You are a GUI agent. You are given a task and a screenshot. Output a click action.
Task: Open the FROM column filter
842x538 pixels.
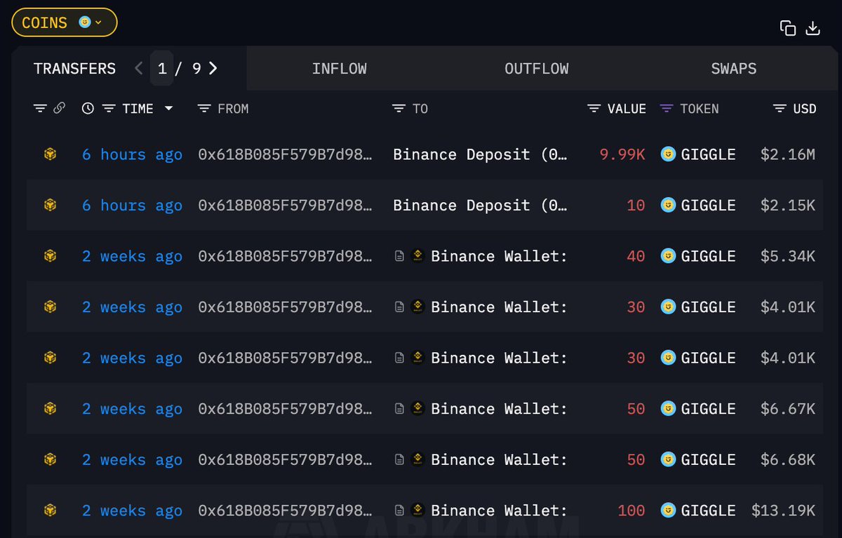tap(204, 109)
